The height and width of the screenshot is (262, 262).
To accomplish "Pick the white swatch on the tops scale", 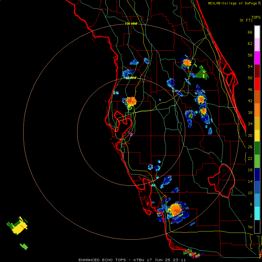I will click(257, 32).
